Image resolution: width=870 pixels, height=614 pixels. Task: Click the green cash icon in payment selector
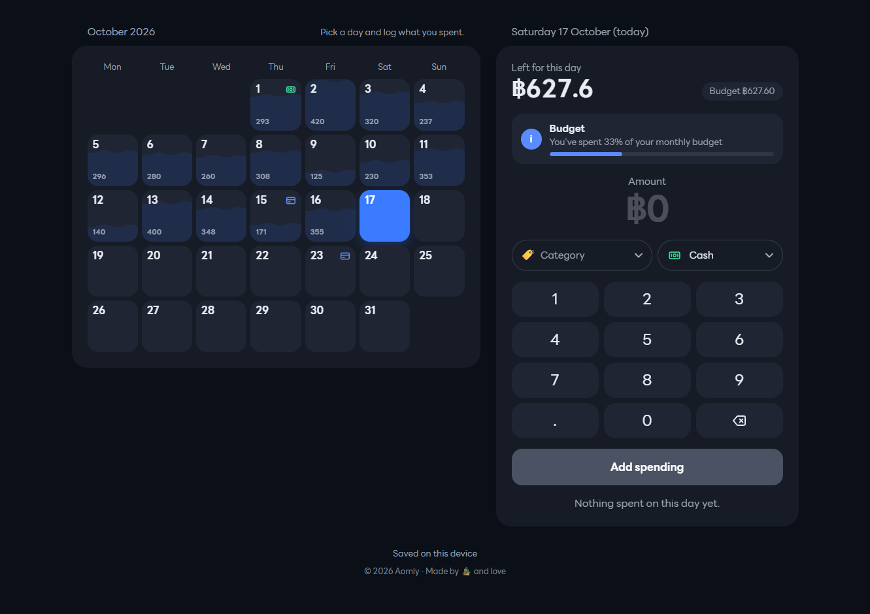pyautogui.click(x=675, y=255)
